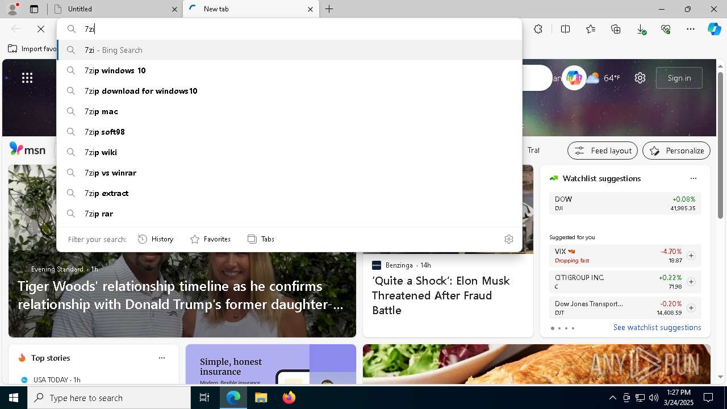727x409 pixels.
Task: Open search suggestion settings gear
Action: pos(509,239)
